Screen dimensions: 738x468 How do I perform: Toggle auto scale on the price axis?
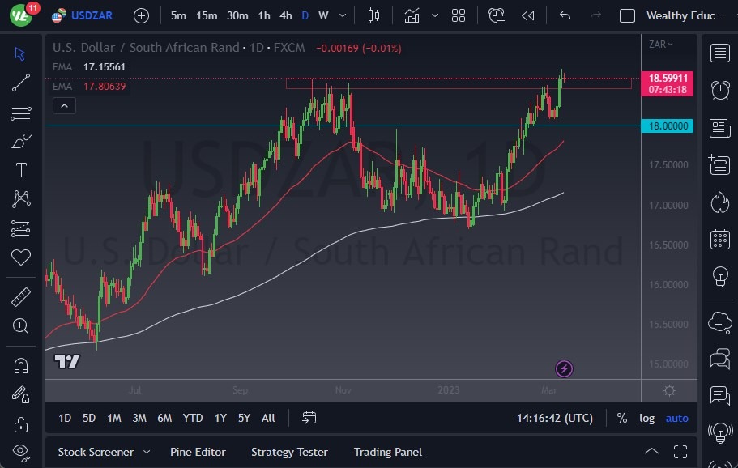click(x=676, y=418)
